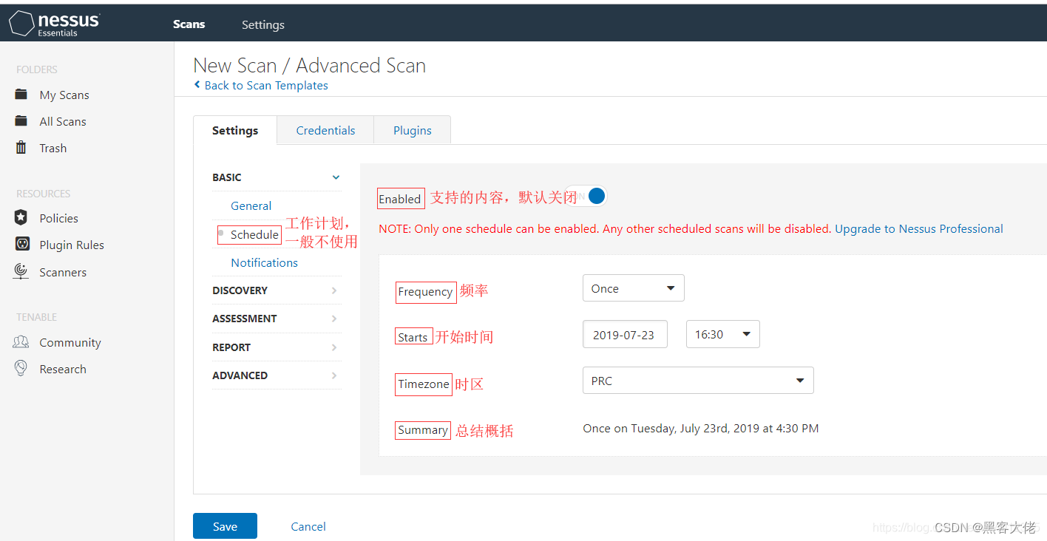Viewport: 1047px width, 541px height.
Task: Click the Upgrade to Nessus Professional link
Action: click(918, 228)
